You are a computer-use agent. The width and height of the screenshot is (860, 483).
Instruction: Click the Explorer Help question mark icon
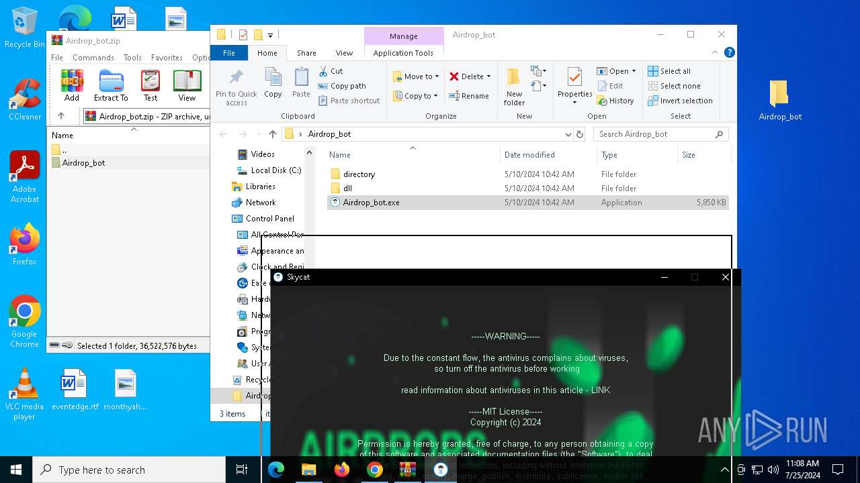tap(729, 52)
